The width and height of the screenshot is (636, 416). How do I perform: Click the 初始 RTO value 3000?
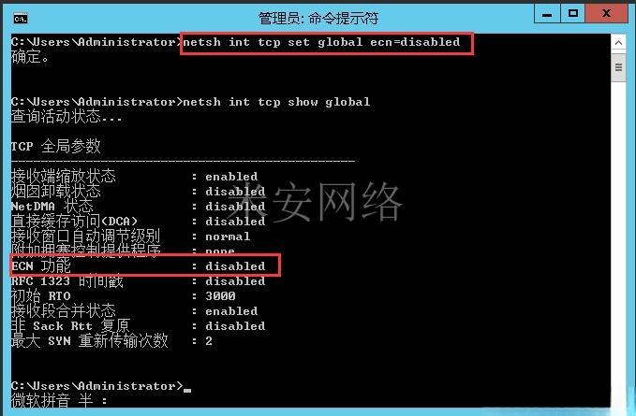(x=220, y=295)
